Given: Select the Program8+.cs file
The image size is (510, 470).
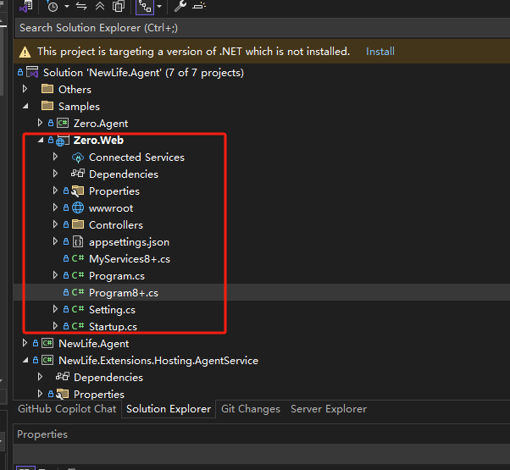Looking at the screenshot, I should 124,293.
